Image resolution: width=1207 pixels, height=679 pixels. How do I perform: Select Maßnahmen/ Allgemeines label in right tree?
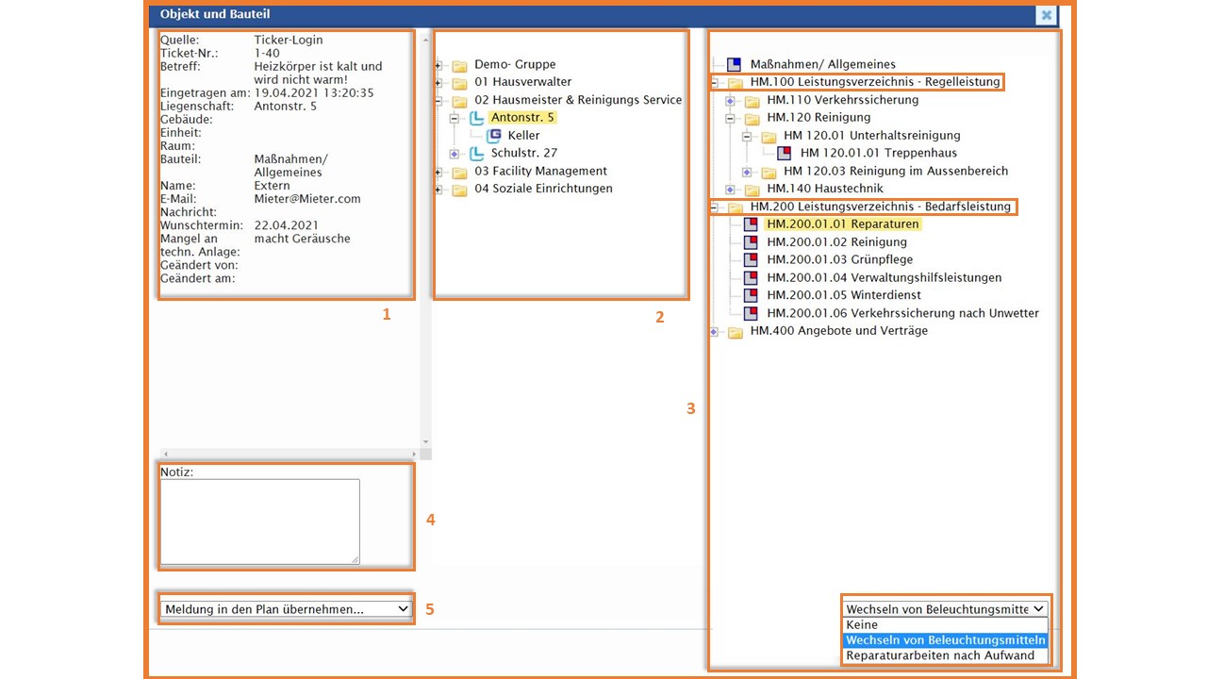click(x=823, y=64)
